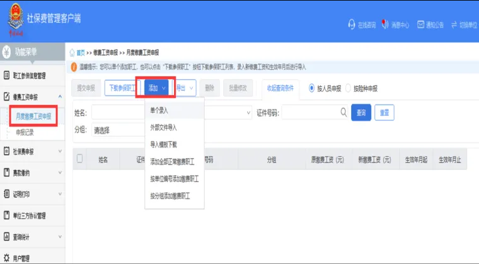The height and width of the screenshot is (264, 479).
Task: Expand the 证明打印 sidebar menu
Action: tap(33, 193)
